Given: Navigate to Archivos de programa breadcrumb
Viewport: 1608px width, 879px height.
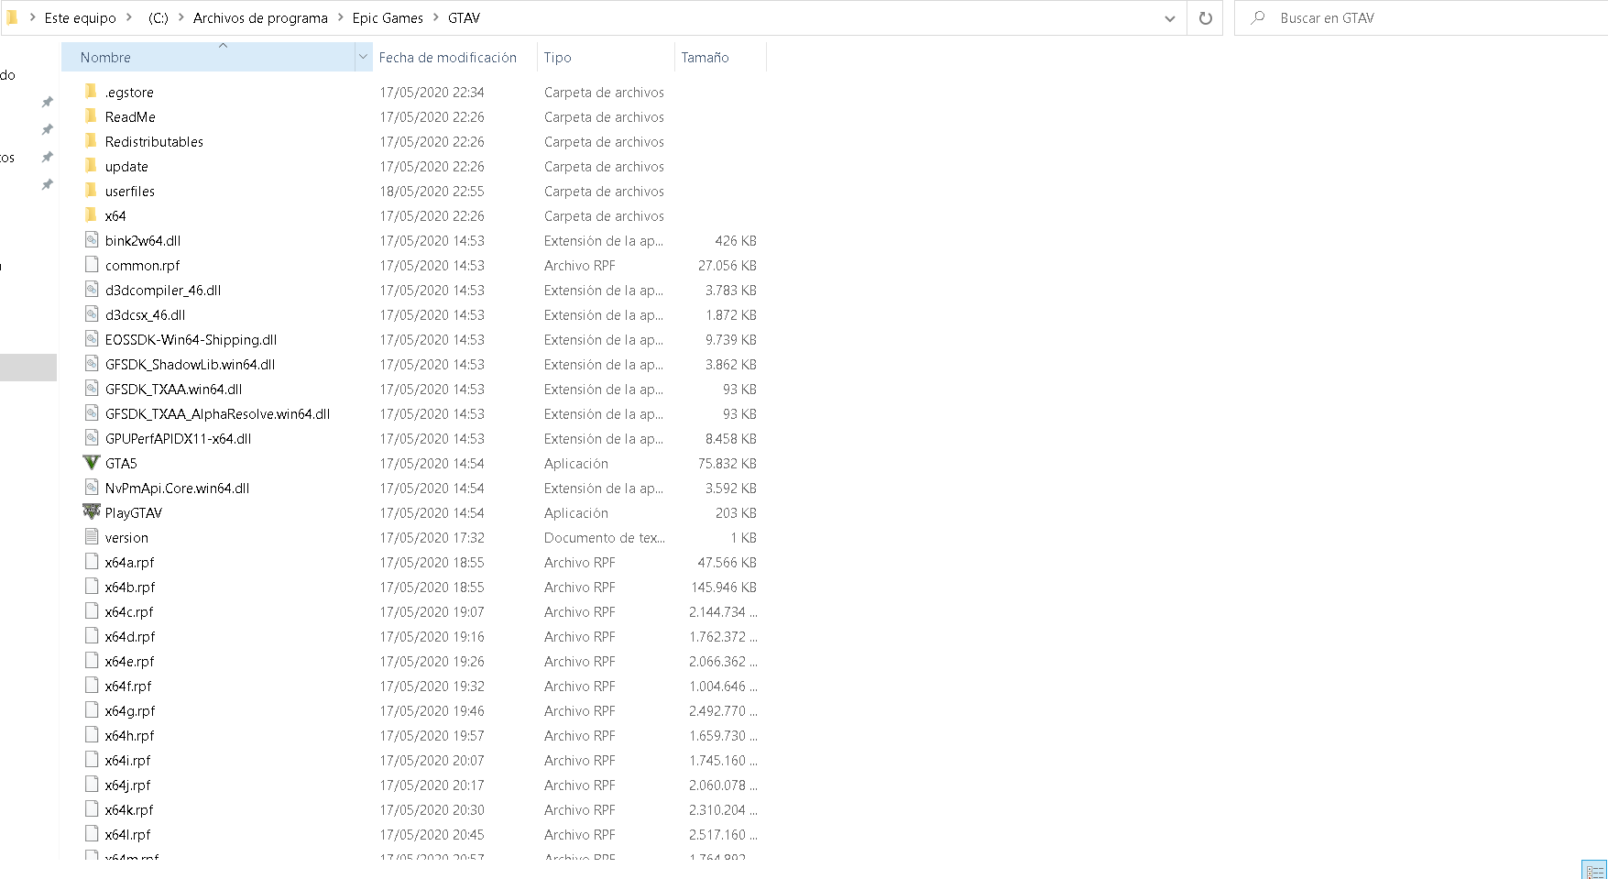Looking at the screenshot, I should click(x=260, y=18).
